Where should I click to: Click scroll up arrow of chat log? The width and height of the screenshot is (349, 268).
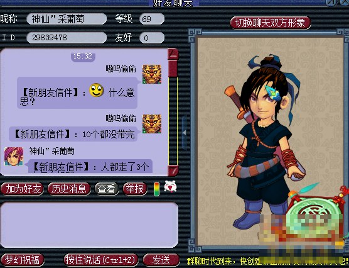pyautogui.click(x=173, y=53)
